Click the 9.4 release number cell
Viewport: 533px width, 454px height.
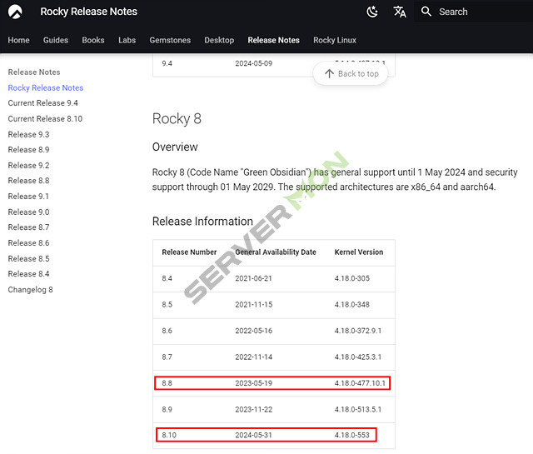(167, 63)
